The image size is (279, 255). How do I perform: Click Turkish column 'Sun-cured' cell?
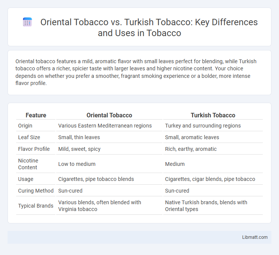click(x=177, y=191)
